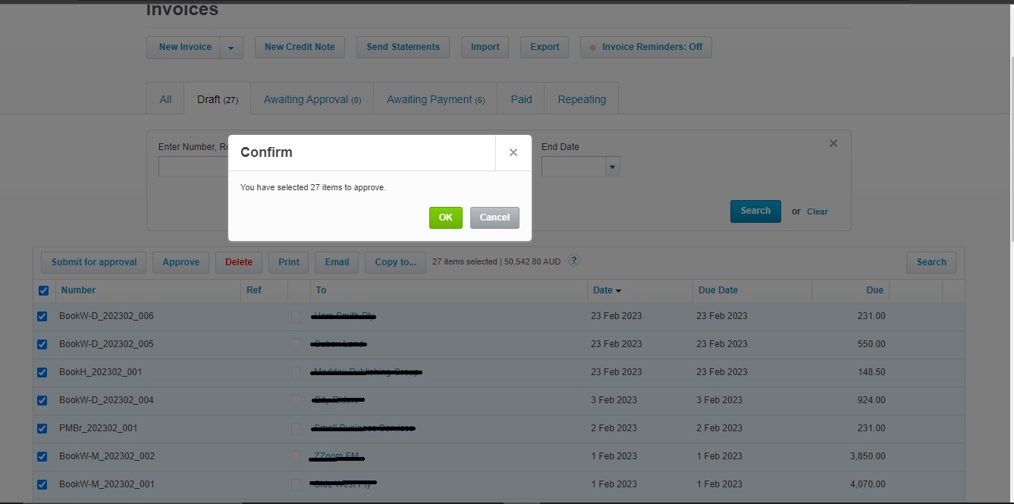Click the Search button at the table's right
Screen dimensions: 1014x504
931,262
